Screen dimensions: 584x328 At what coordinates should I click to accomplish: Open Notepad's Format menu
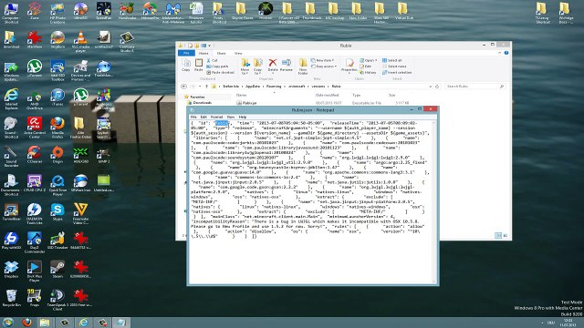click(217, 117)
